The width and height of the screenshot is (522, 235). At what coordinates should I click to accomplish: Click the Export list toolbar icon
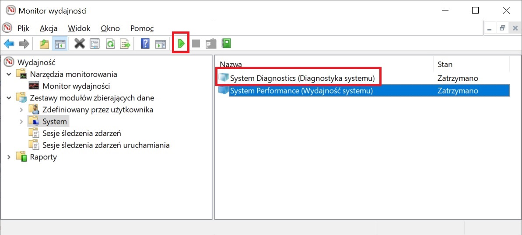[125, 44]
